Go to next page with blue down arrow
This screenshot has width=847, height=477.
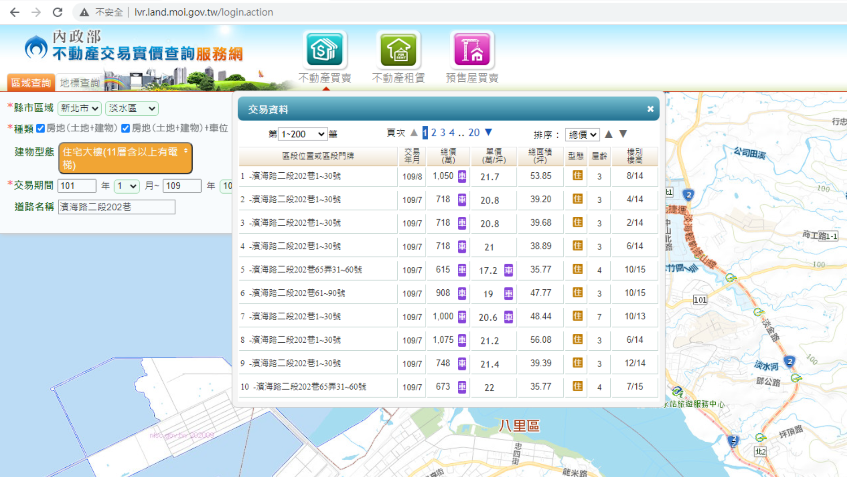(x=488, y=132)
